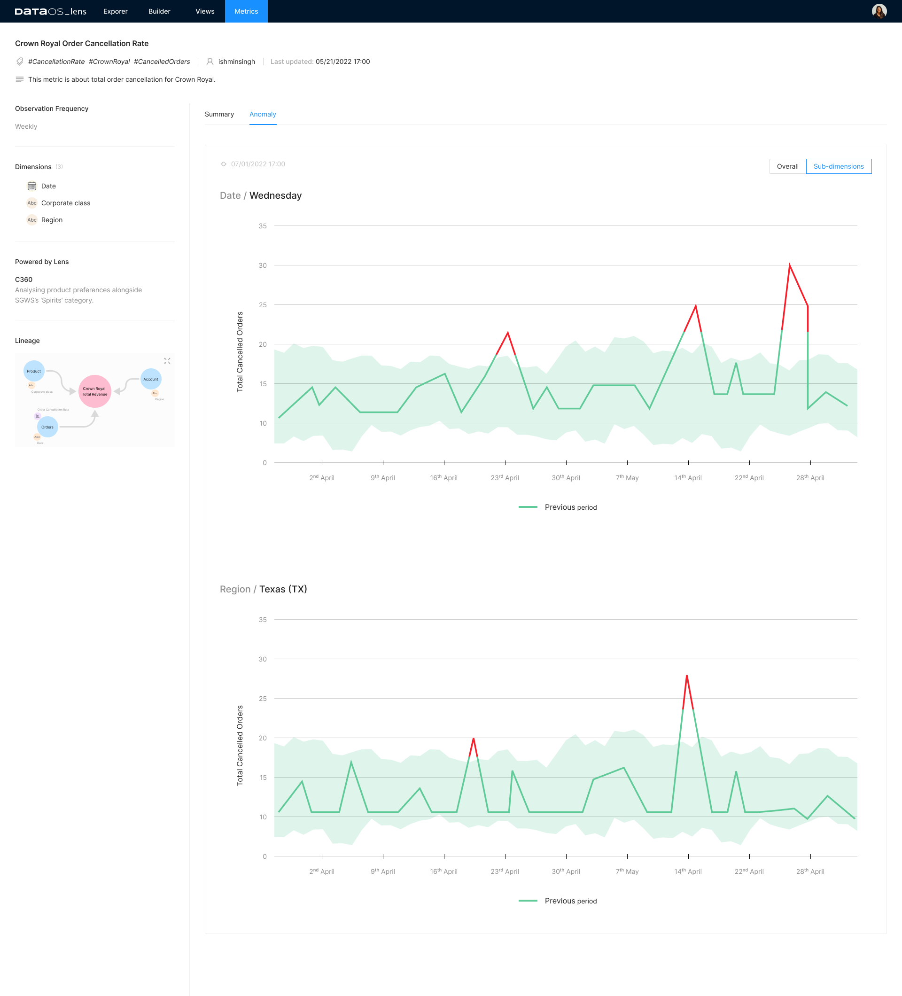Screen dimensions: 902x996
Task: Expand the lineage diagram to fullscreen
Action: [x=167, y=361]
